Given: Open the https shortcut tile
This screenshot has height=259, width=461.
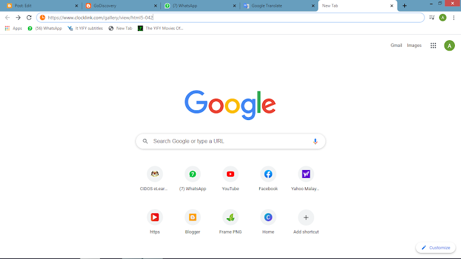Looking at the screenshot, I should [155, 222].
